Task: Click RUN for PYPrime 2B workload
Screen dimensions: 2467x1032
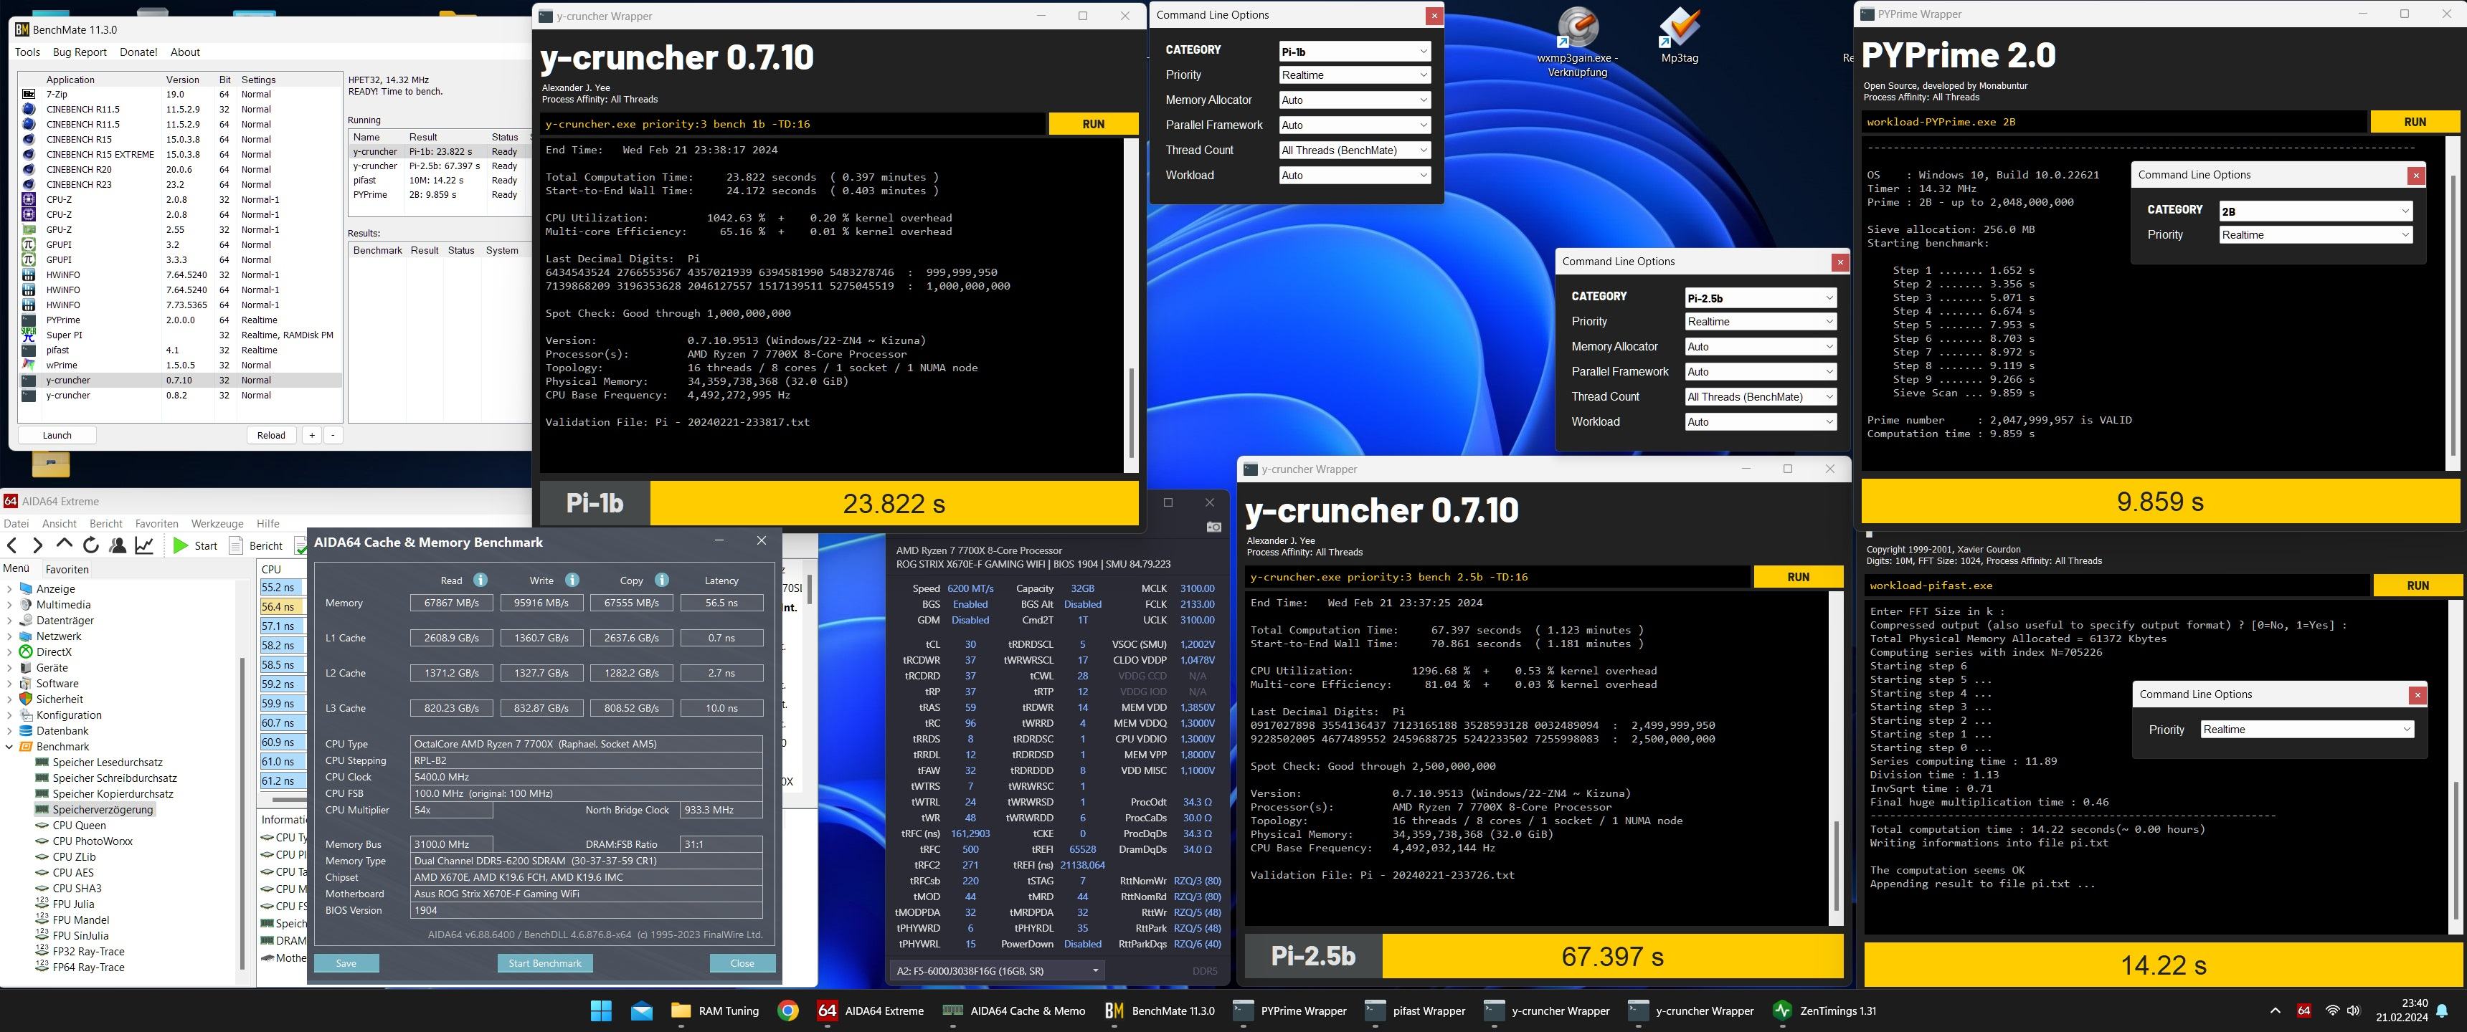Action: [x=2415, y=122]
